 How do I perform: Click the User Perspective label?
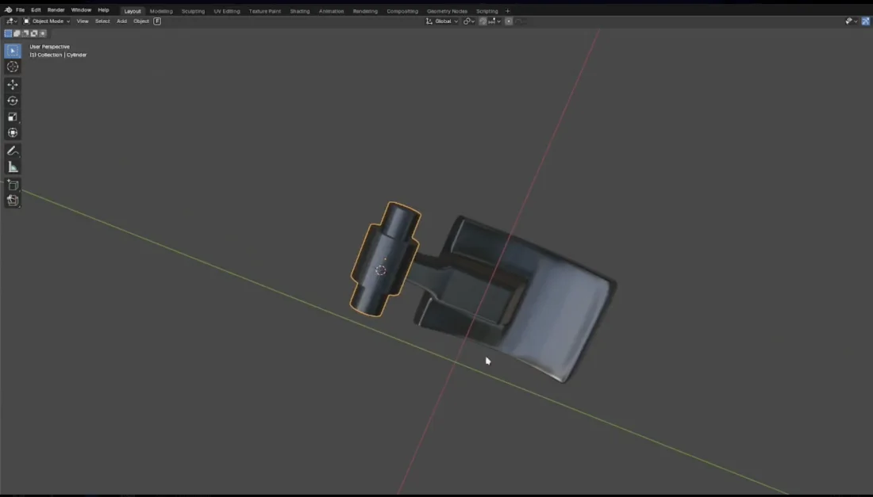(x=49, y=47)
